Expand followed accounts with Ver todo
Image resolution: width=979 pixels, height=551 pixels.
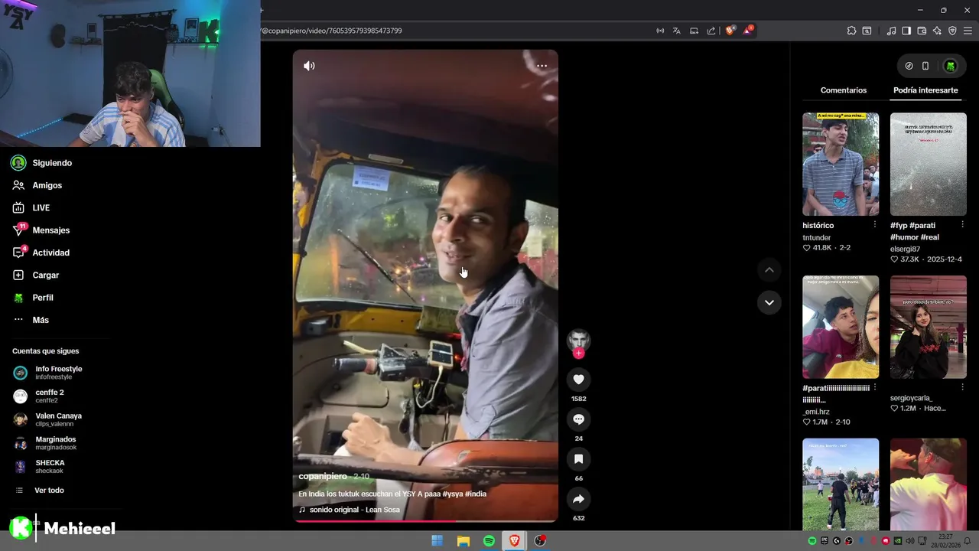(41, 491)
